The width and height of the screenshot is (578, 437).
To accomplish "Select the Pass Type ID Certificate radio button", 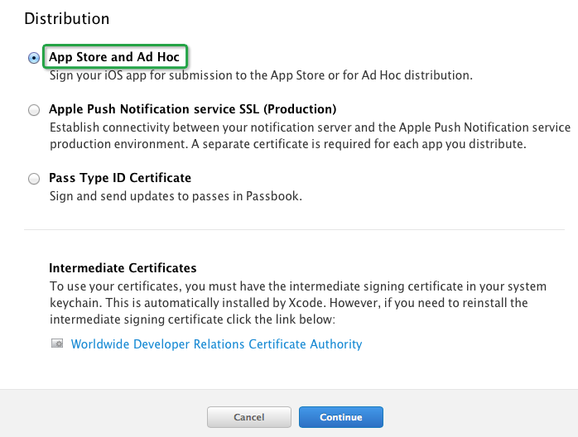I will click(x=33, y=179).
